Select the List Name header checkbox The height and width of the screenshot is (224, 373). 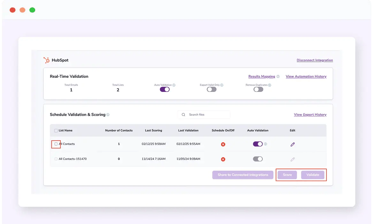56,131
